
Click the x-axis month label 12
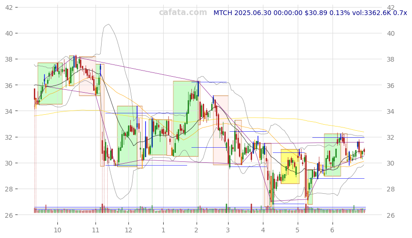pos(128,230)
